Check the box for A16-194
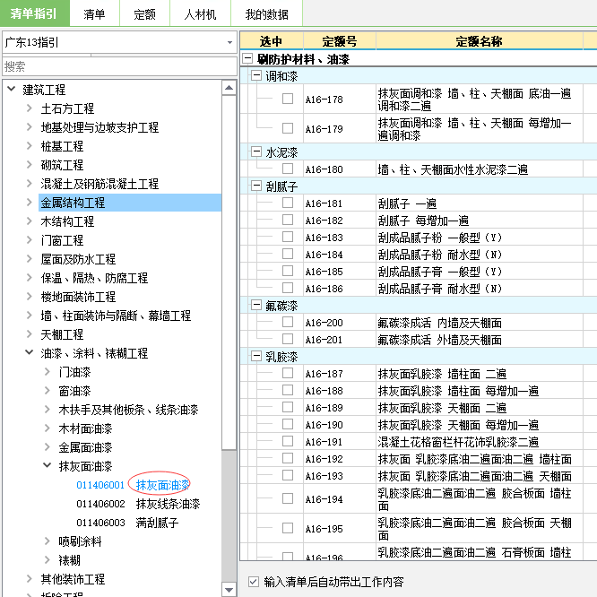Image resolution: width=597 pixels, height=597 pixels. tap(288, 498)
